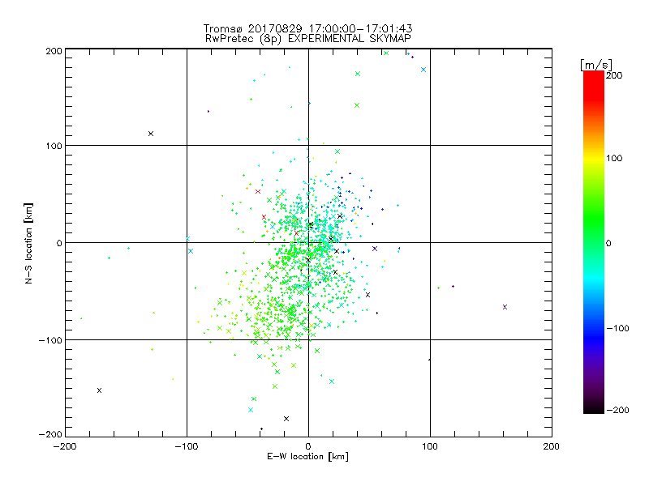
Task: Select the isolated black X marker in upper-left quadrant
Action: [151, 134]
